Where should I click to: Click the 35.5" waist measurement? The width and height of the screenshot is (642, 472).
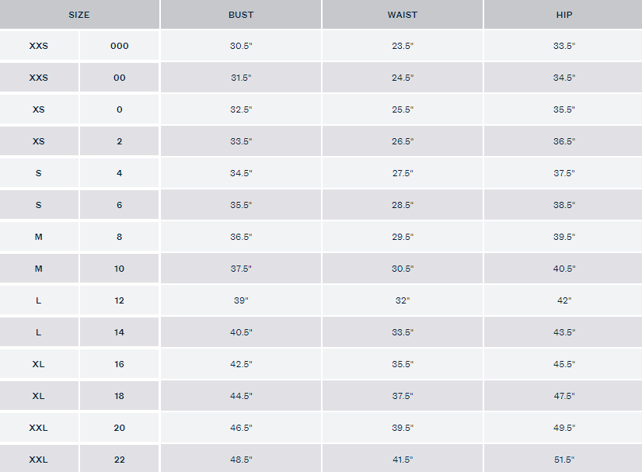[403, 364]
